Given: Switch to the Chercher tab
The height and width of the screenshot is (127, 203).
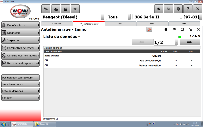Looking at the screenshot, I should tap(57, 24).
